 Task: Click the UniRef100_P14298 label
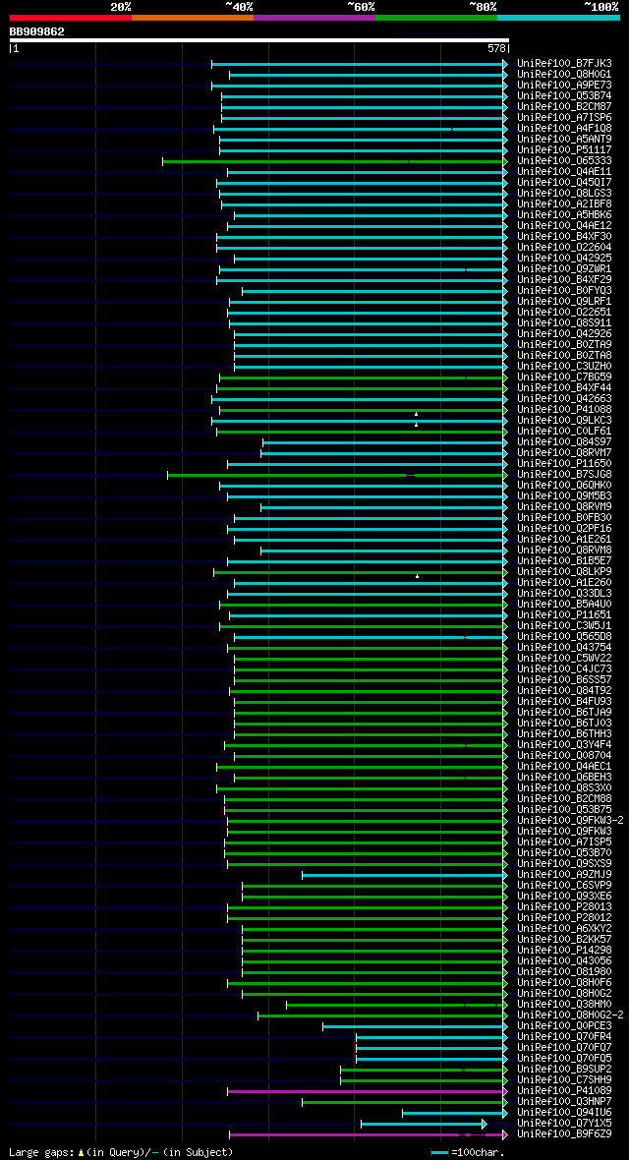[564, 950]
